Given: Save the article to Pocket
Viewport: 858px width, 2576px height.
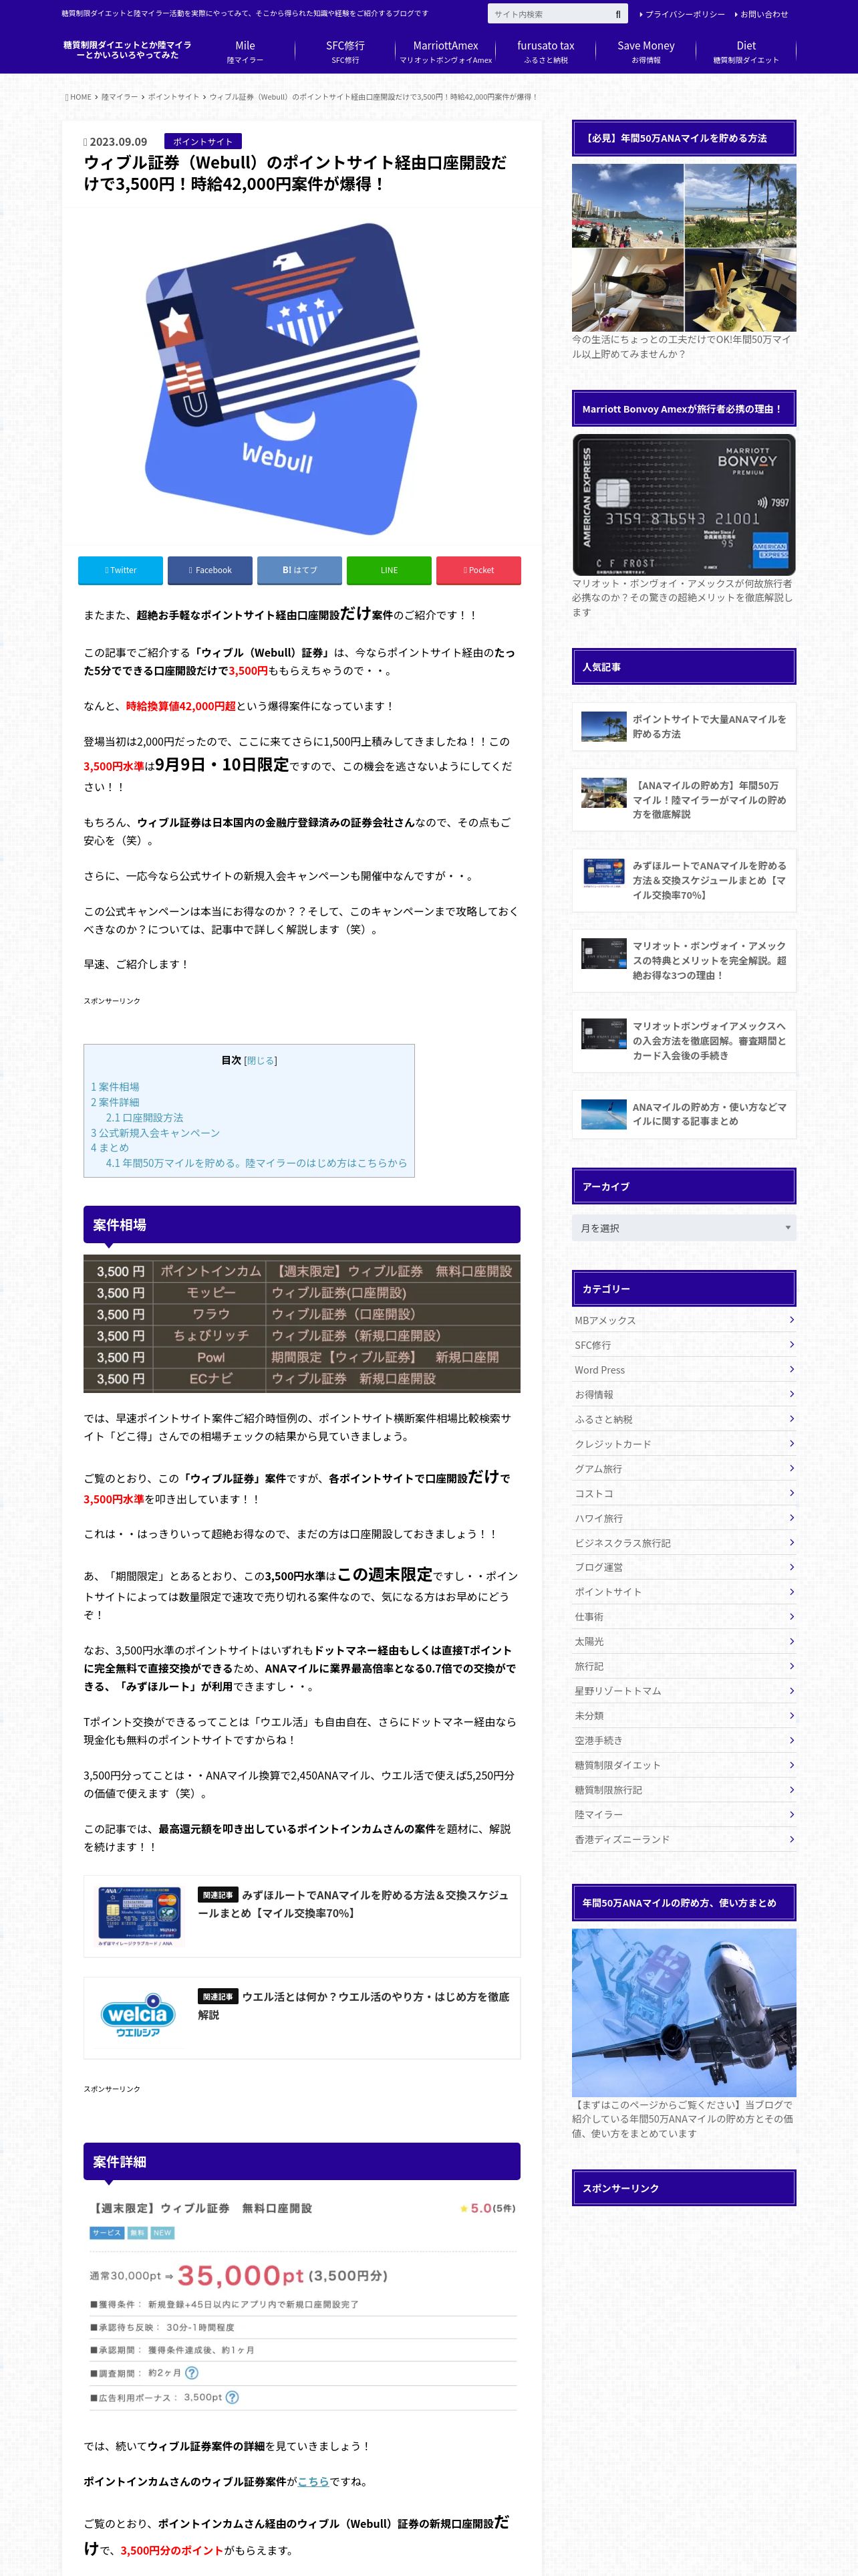Looking at the screenshot, I should click(x=478, y=570).
